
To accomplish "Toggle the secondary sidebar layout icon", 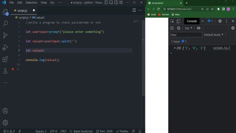I will 116,3.
